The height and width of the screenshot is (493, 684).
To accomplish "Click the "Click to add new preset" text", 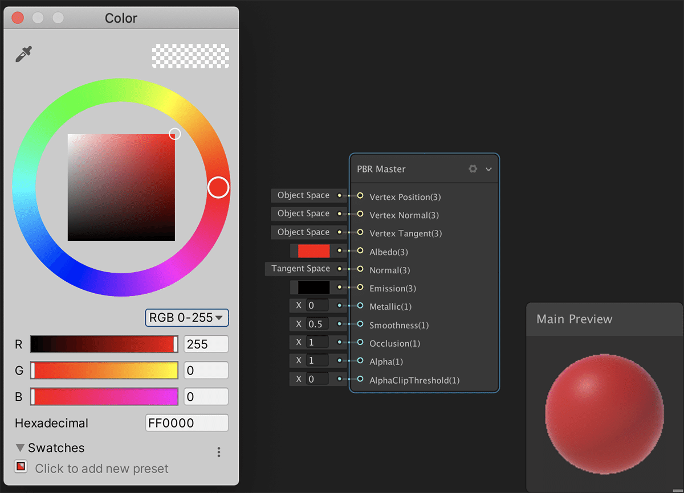I will pyautogui.click(x=102, y=469).
